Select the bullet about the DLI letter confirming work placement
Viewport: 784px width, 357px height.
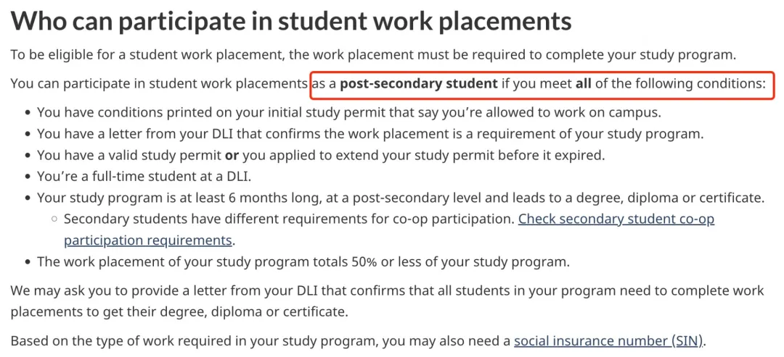tap(370, 134)
